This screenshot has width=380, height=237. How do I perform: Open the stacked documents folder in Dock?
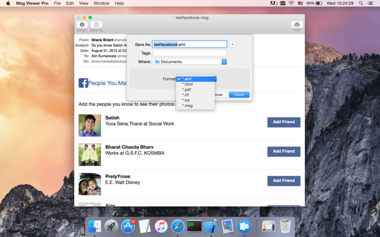click(268, 227)
